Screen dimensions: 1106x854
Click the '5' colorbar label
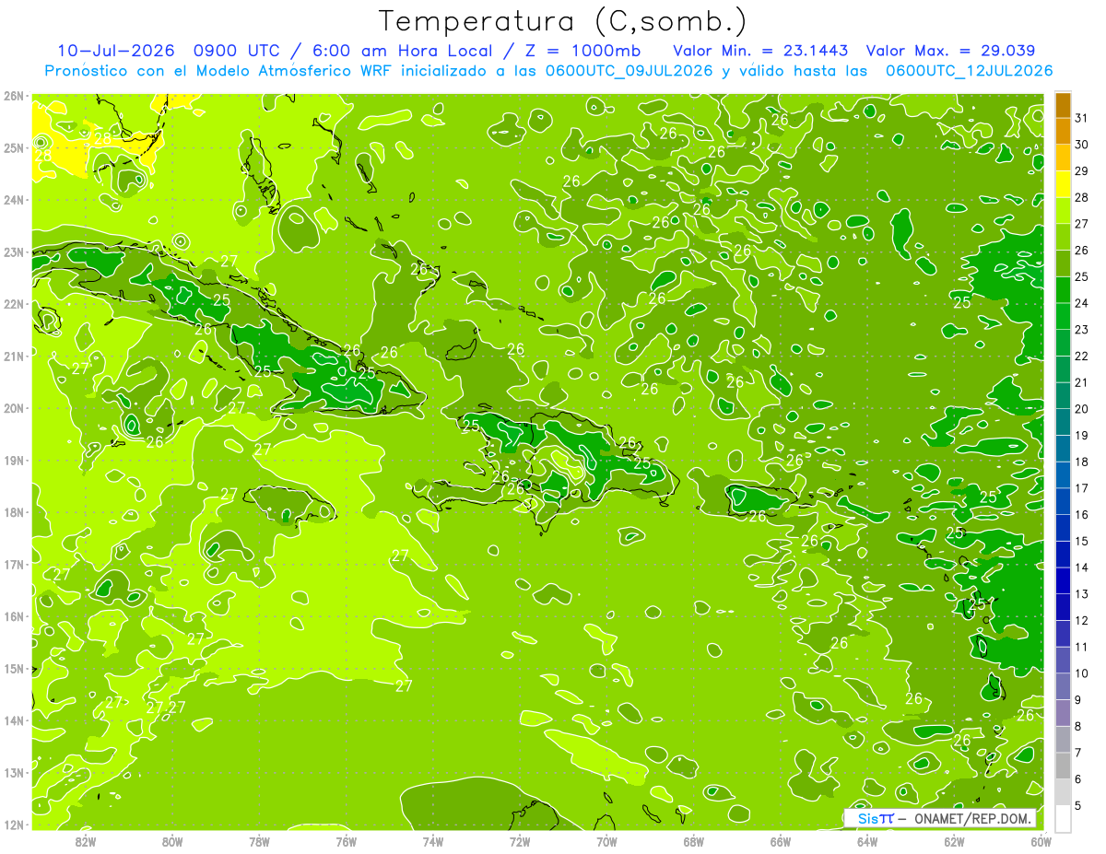click(x=1077, y=806)
